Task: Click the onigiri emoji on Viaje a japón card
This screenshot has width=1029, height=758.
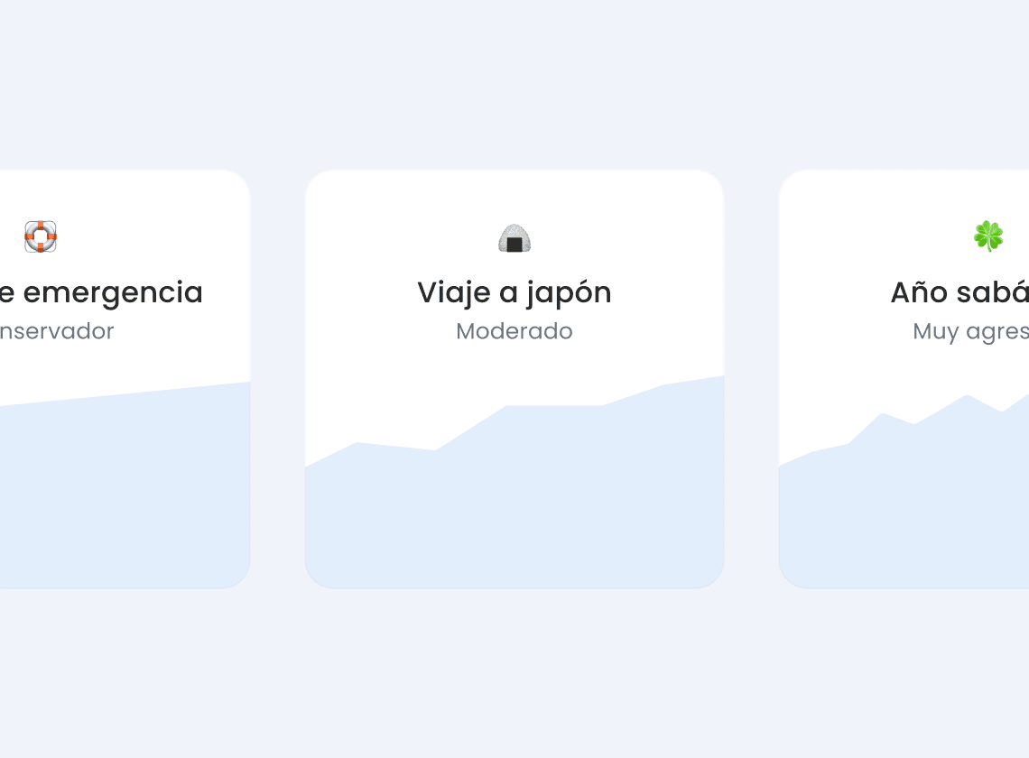Action: pyautogui.click(x=514, y=236)
